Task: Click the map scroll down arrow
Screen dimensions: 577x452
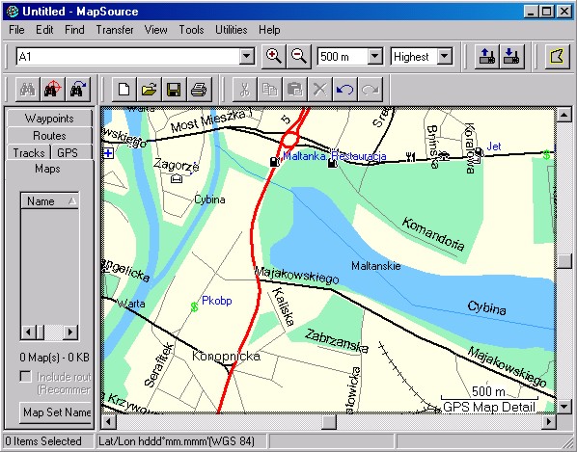Action: 563,406
